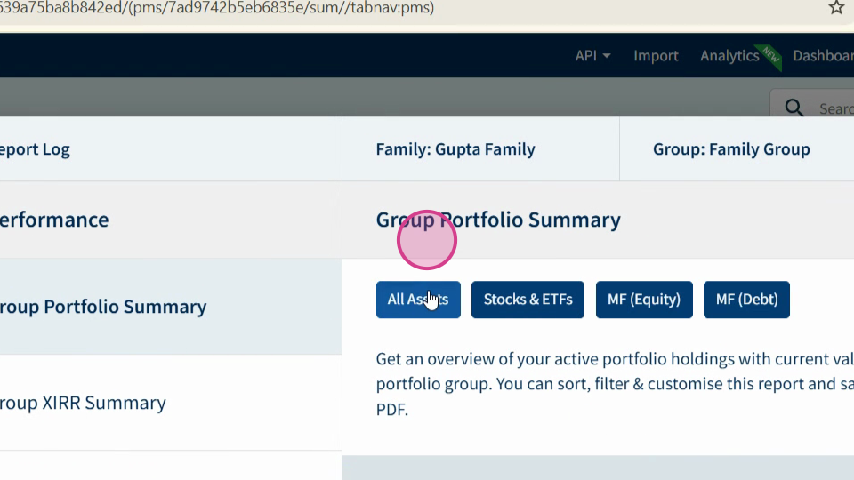Open Group Portfolio Summary sidebar item
Screen dimensions: 854x480
(171, 307)
